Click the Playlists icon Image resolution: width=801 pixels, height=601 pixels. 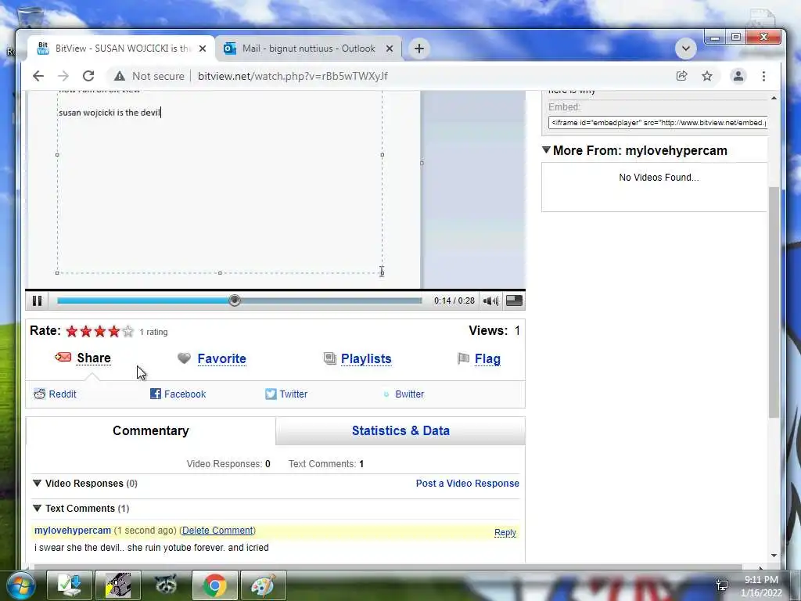(330, 358)
